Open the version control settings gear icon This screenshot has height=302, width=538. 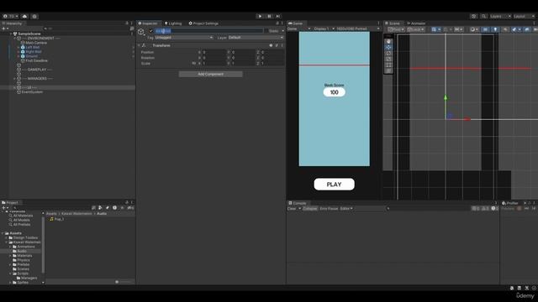coord(34,16)
